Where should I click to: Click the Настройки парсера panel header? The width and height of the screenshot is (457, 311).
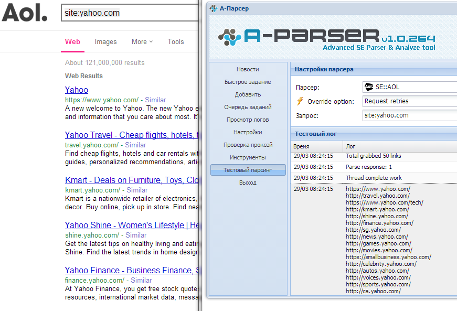[x=374, y=69]
